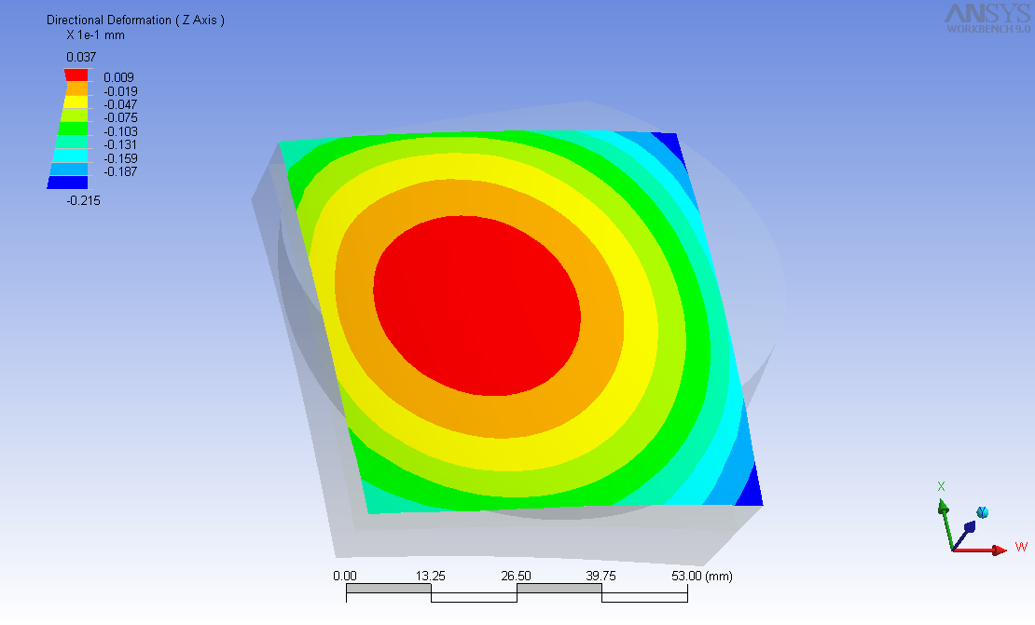
Task: Click the green X label above the triad
Action: pyautogui.click(x=941, y=486)
